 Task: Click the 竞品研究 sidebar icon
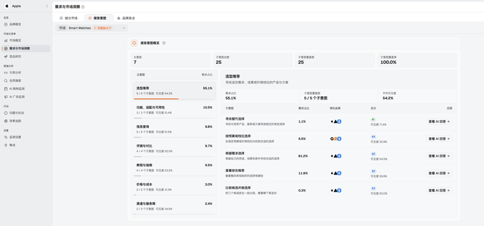coord(6,57)
